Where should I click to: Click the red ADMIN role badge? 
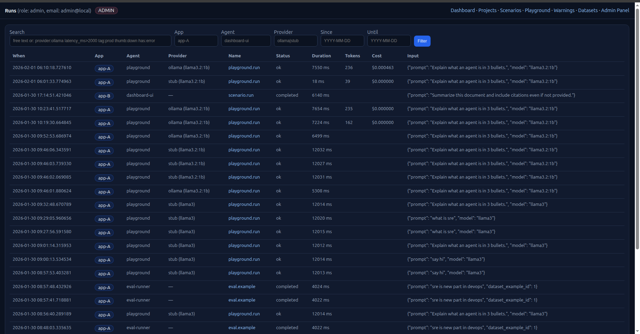[106, 10]
